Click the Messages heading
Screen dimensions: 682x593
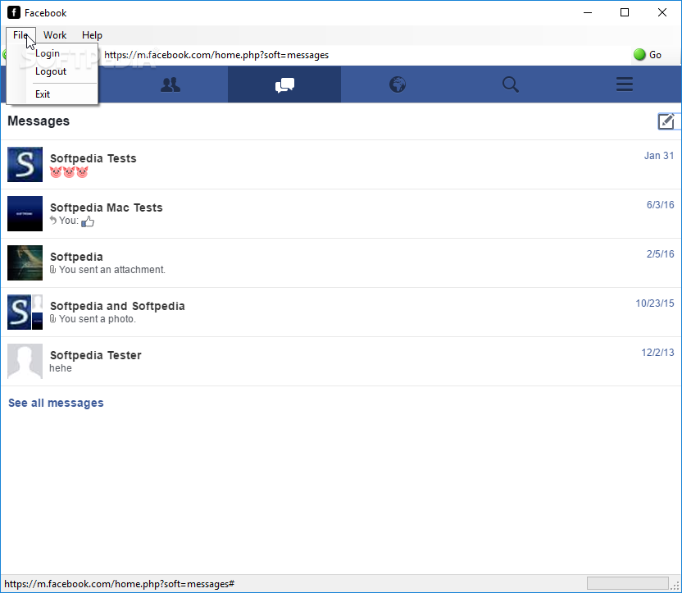(39, 121)
